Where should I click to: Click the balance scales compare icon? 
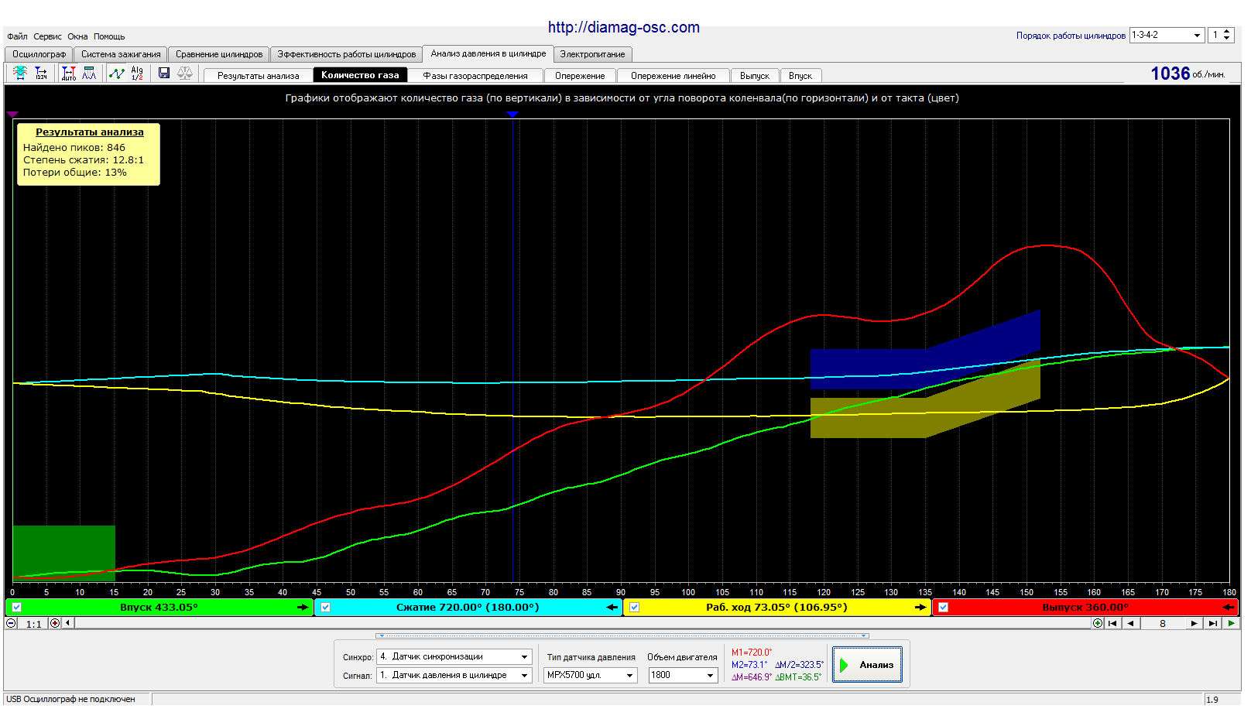(185, 73)
